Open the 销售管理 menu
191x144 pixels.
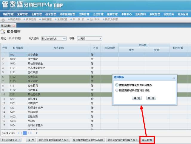pyautogui.click(x=8, y=14)
